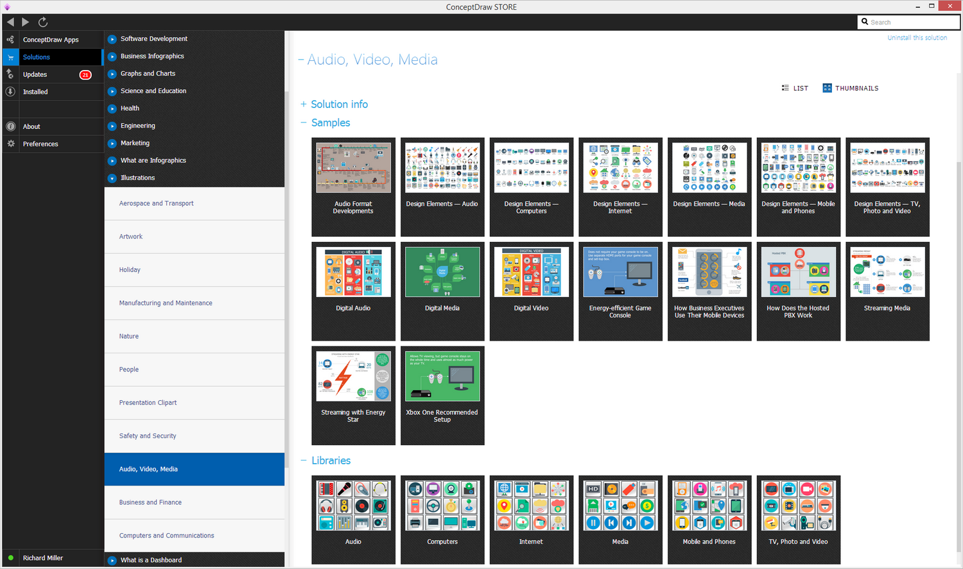The height and width of the screenshot is (569, 963).
Task: Select Presentation Clipart solution
Action: click(195, 403)
